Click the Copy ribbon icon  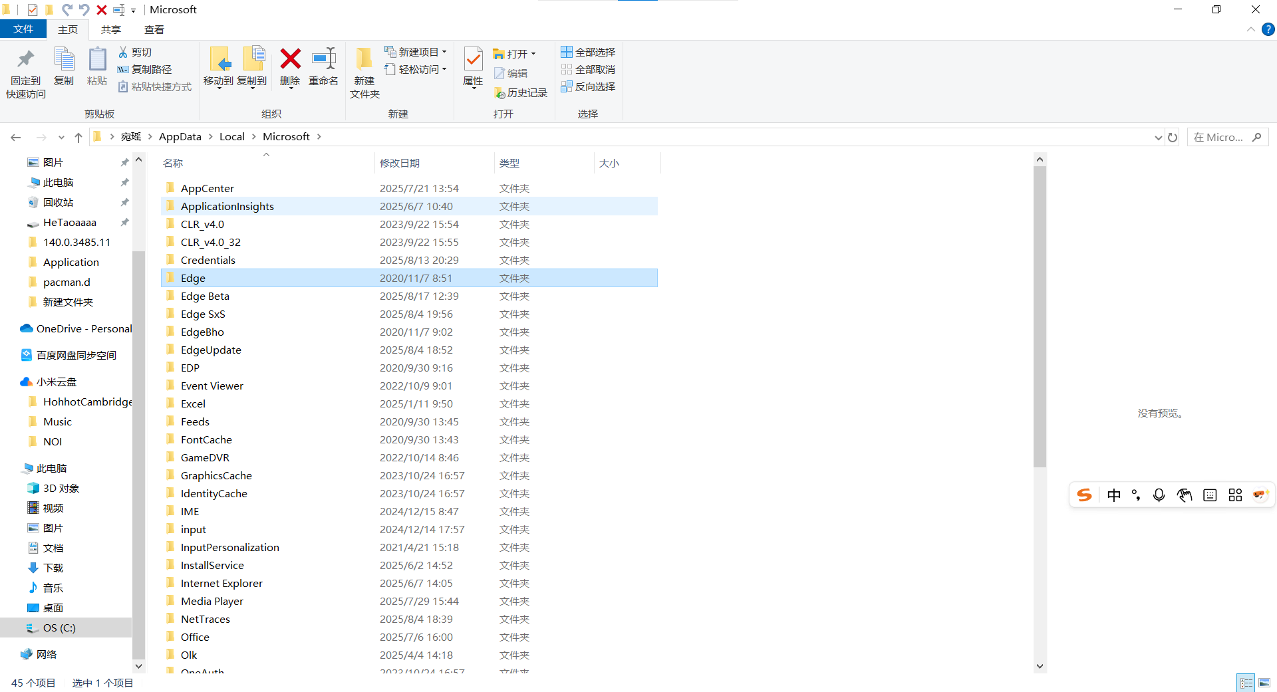tap(64, 67)
